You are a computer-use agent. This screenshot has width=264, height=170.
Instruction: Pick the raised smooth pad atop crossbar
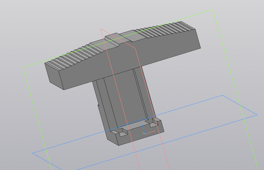[118, 38]
